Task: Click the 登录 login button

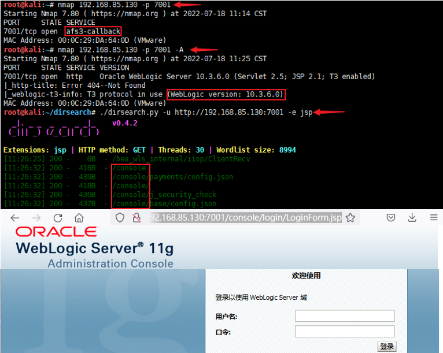Action: tap(387, 347)
